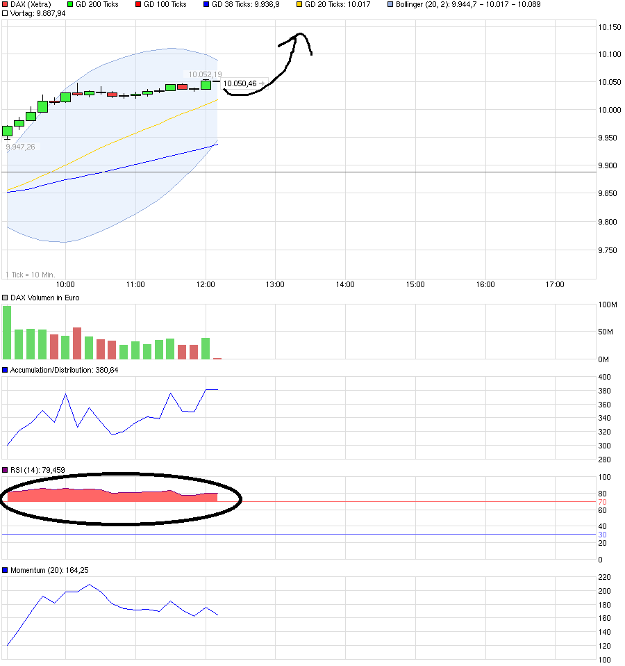Select the DAX (Xetra) legend label

[31, 5]
